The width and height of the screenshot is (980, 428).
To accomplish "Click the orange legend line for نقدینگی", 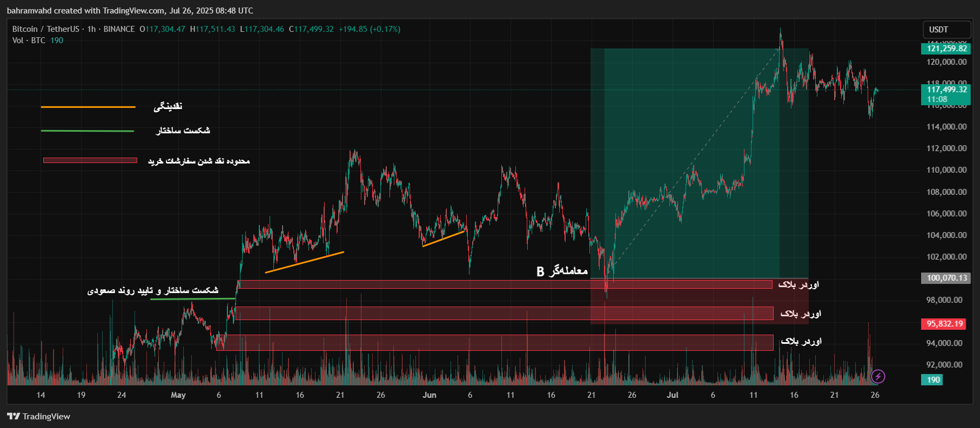I will point(88,107).
